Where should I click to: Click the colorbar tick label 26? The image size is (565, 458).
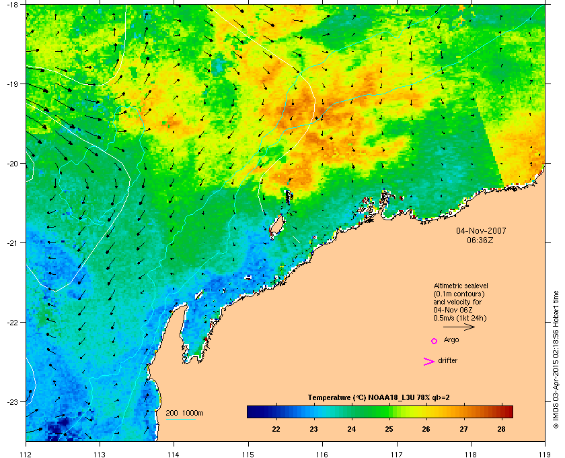tap(426, 429)
